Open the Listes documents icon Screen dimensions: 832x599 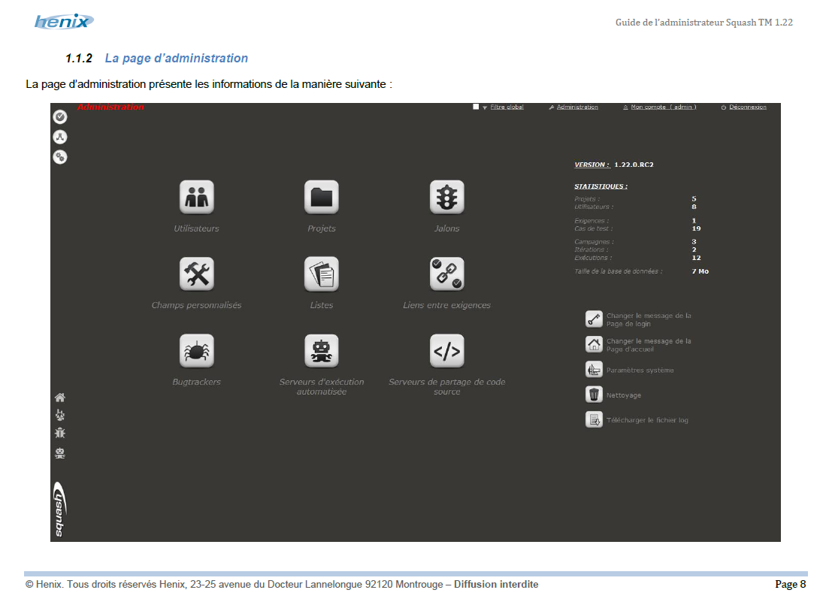(x=322, y=274)
